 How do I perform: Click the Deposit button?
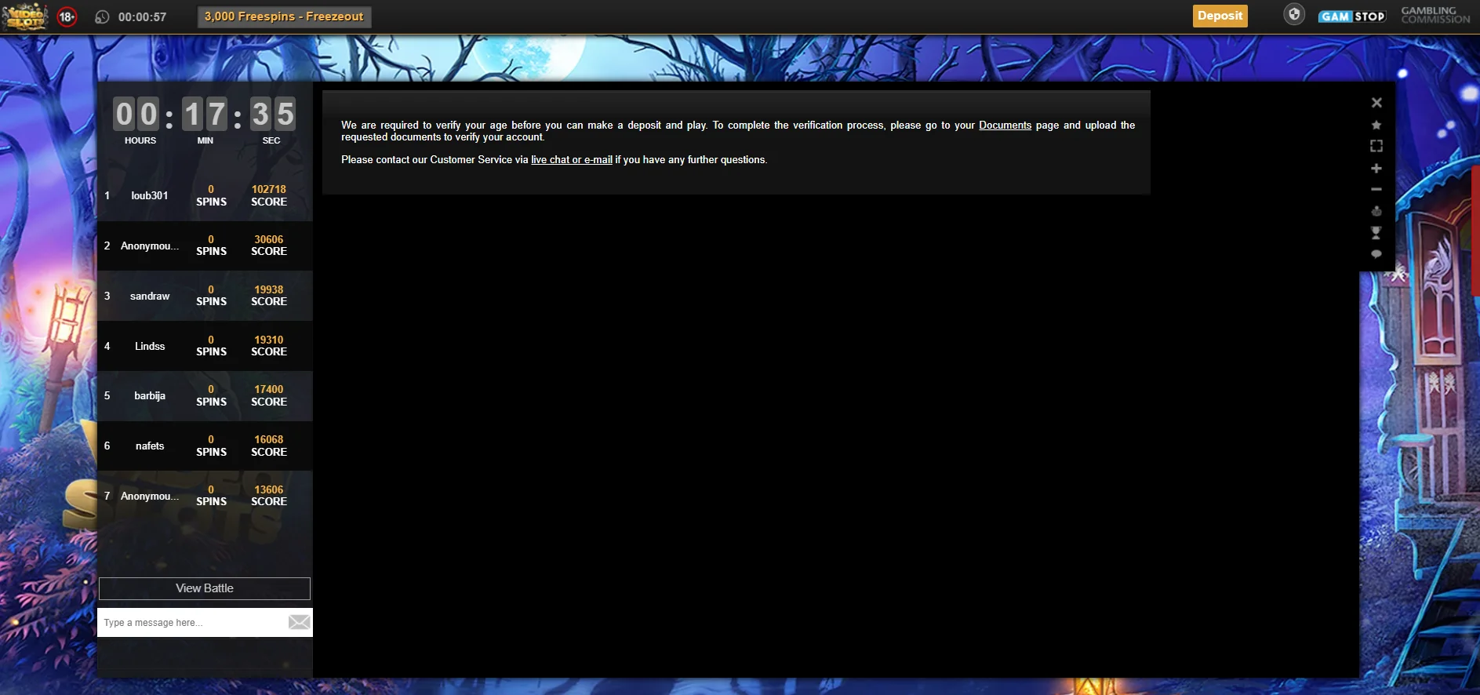coord(1220,16)
